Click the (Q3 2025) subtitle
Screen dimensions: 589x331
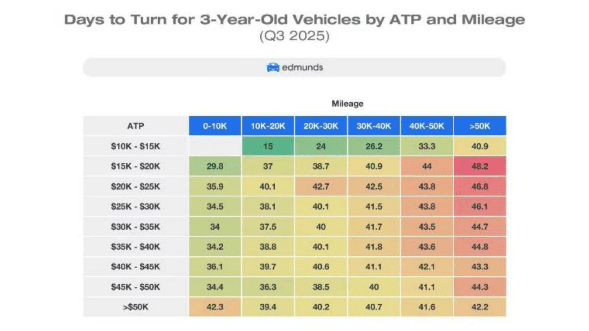(294, 36)
